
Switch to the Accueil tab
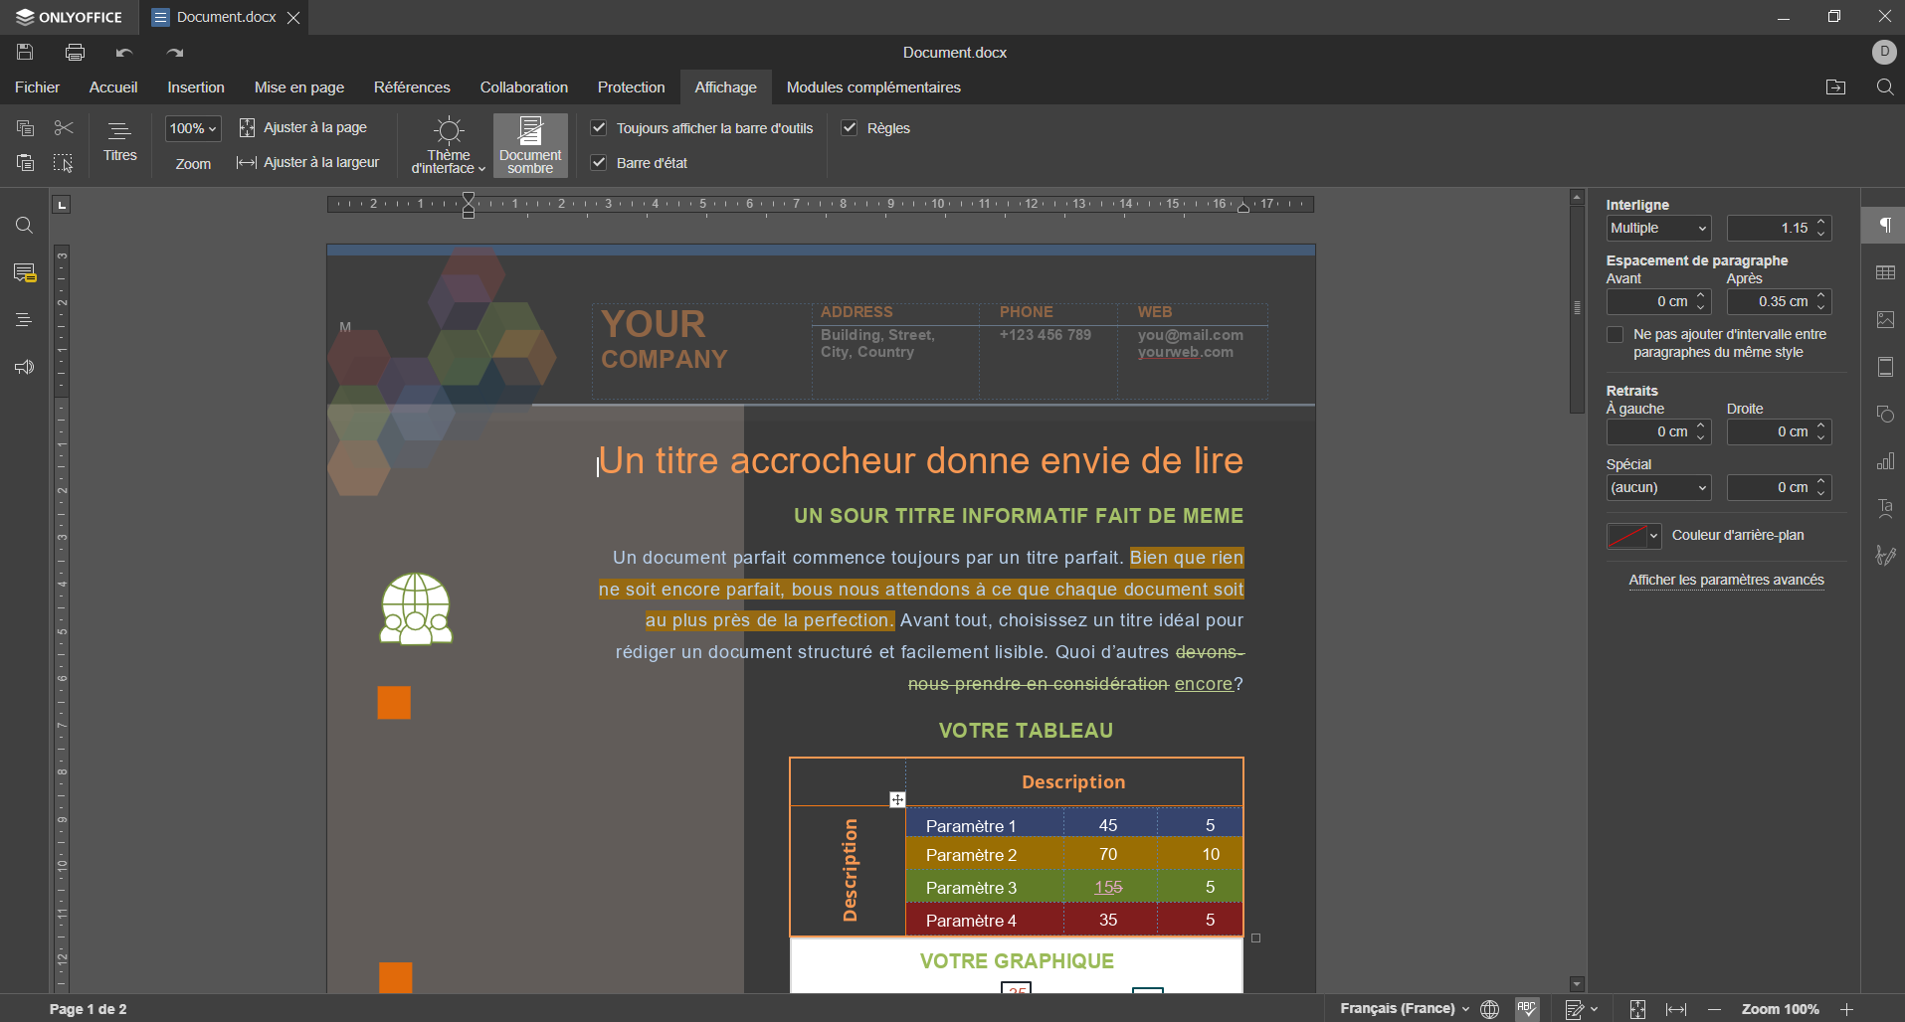point(113,87)
